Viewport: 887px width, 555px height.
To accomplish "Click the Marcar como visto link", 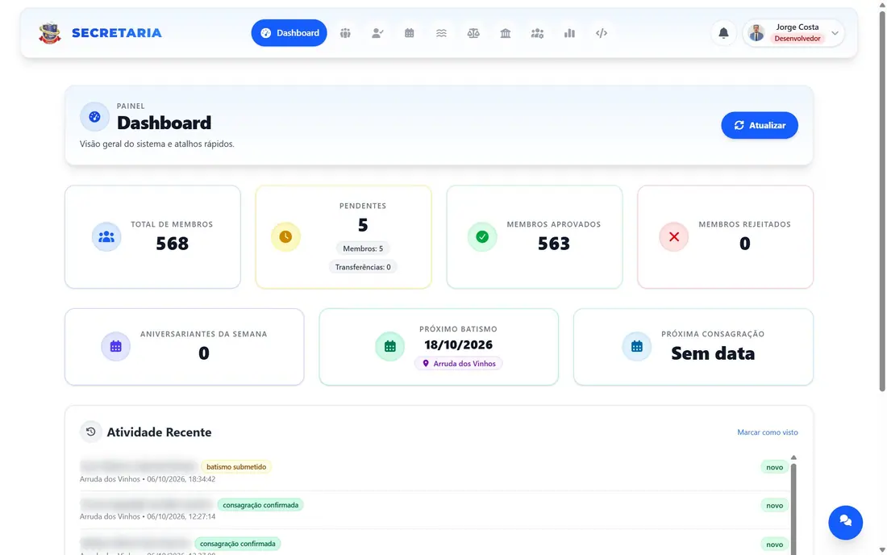I will 768,432.
